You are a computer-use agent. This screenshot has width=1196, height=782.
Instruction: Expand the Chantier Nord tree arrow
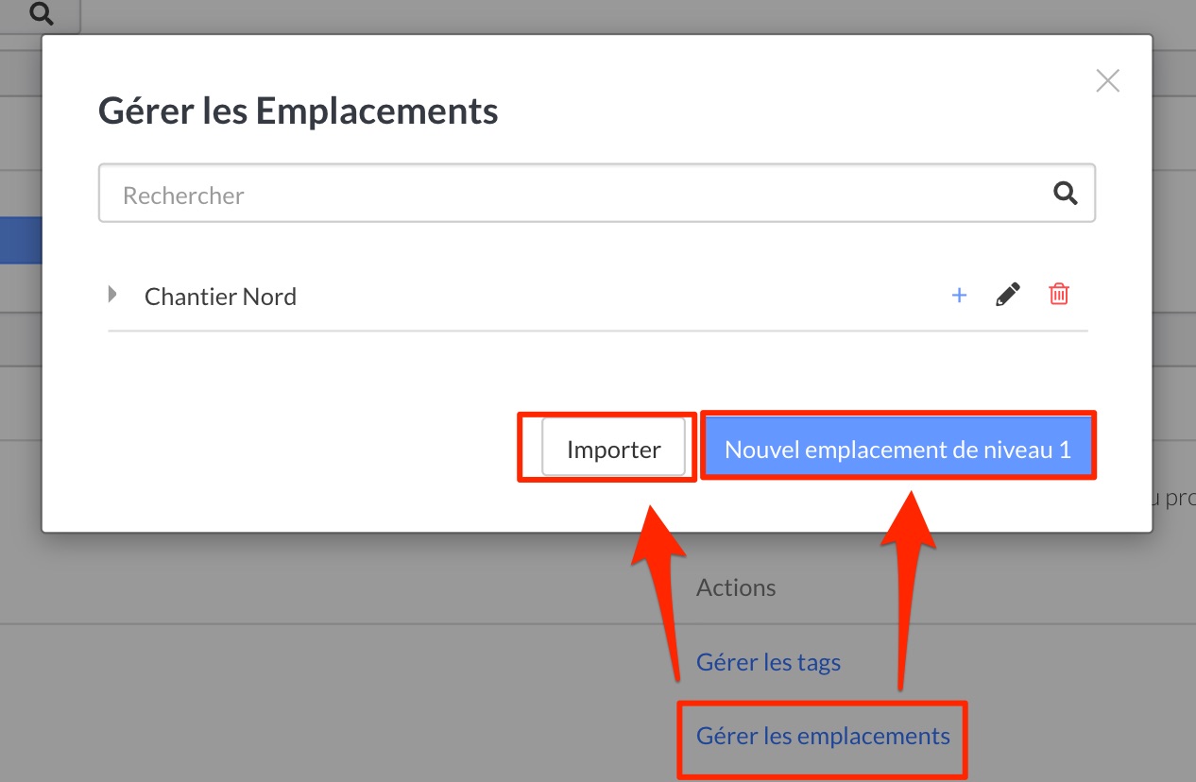point(113,295)
